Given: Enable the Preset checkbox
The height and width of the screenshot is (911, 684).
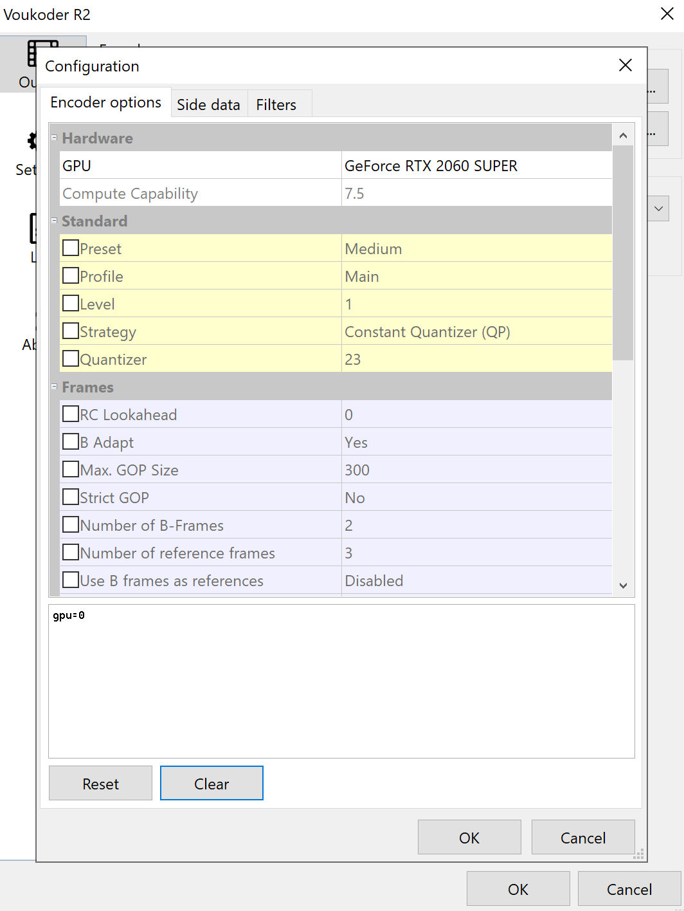Looking at the screenshot, I should [71, 248].
